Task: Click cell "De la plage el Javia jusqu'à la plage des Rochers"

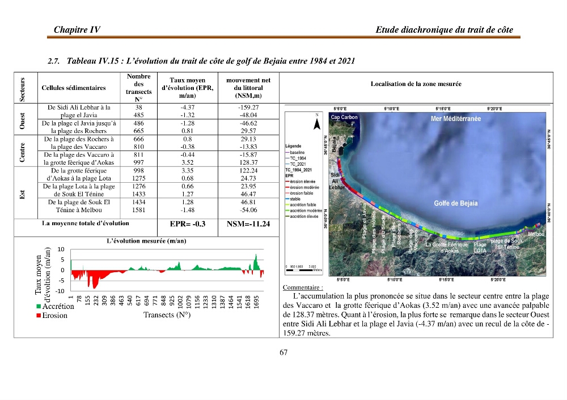Action: tap(79, 127)
